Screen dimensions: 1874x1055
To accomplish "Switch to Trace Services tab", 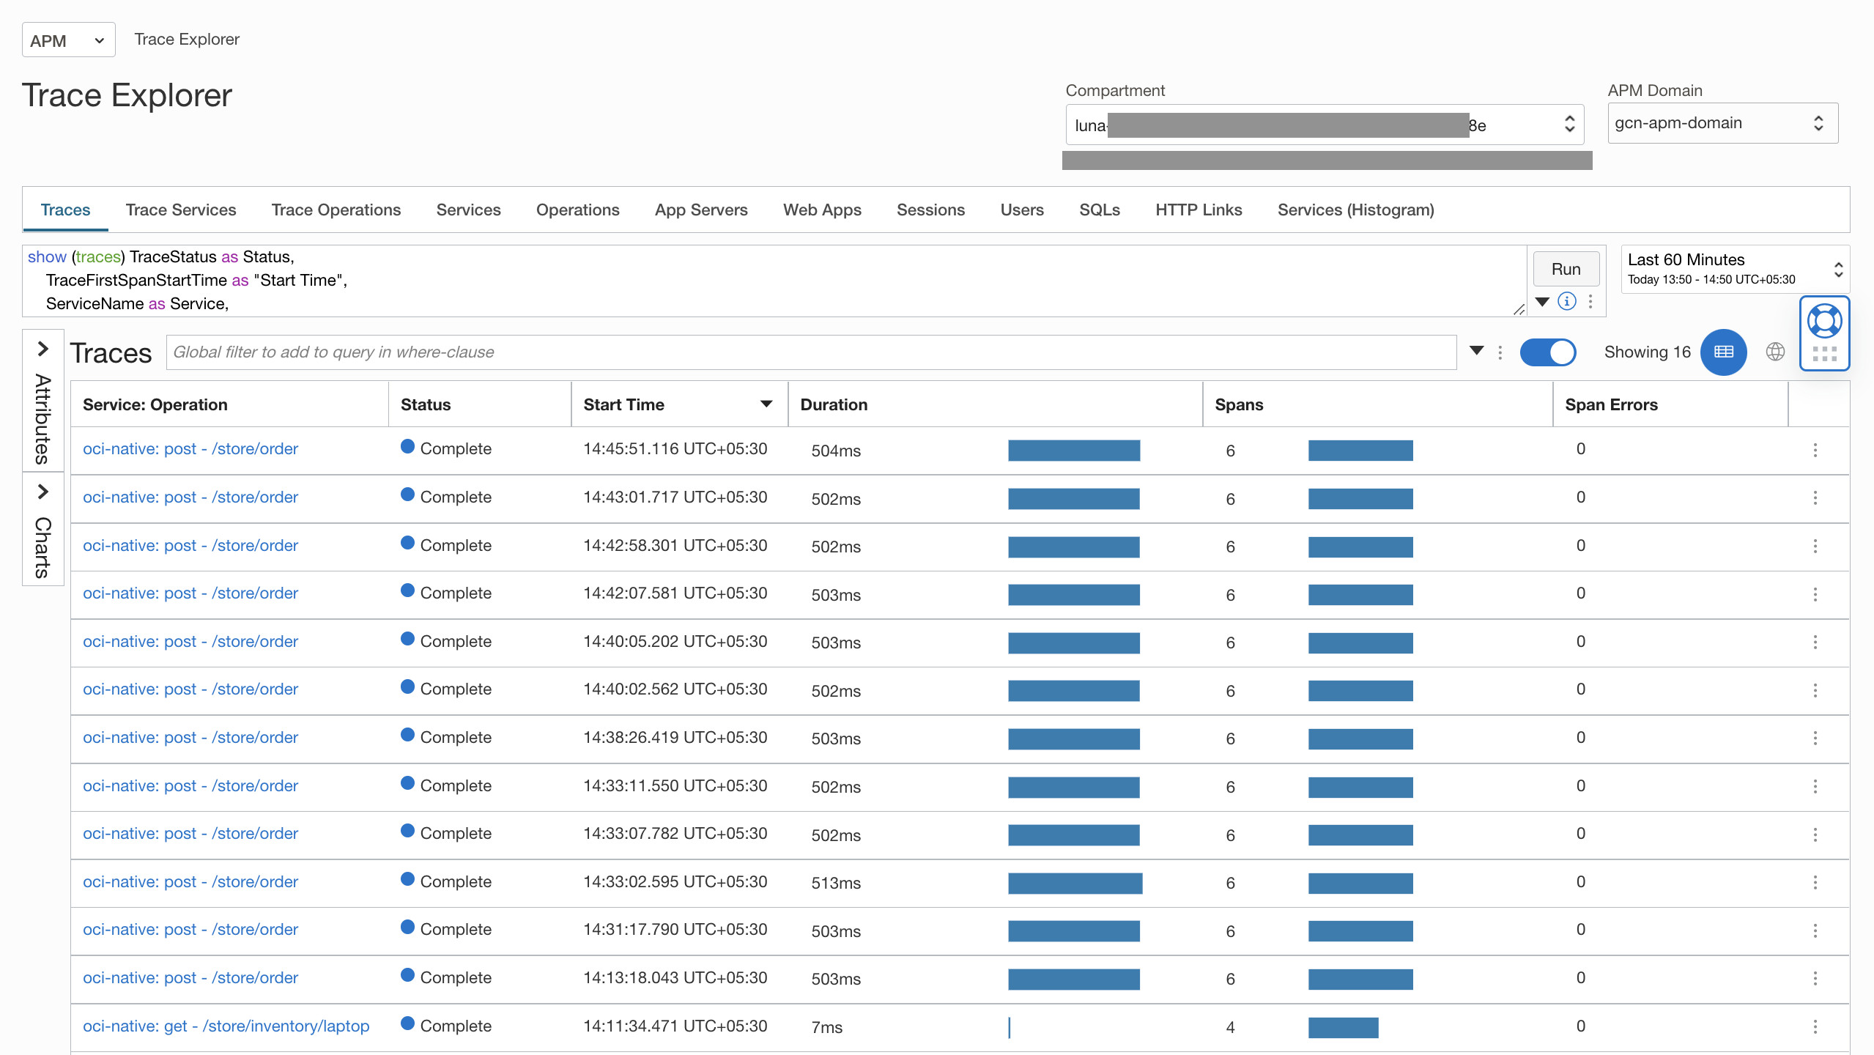I will [180, 210].
